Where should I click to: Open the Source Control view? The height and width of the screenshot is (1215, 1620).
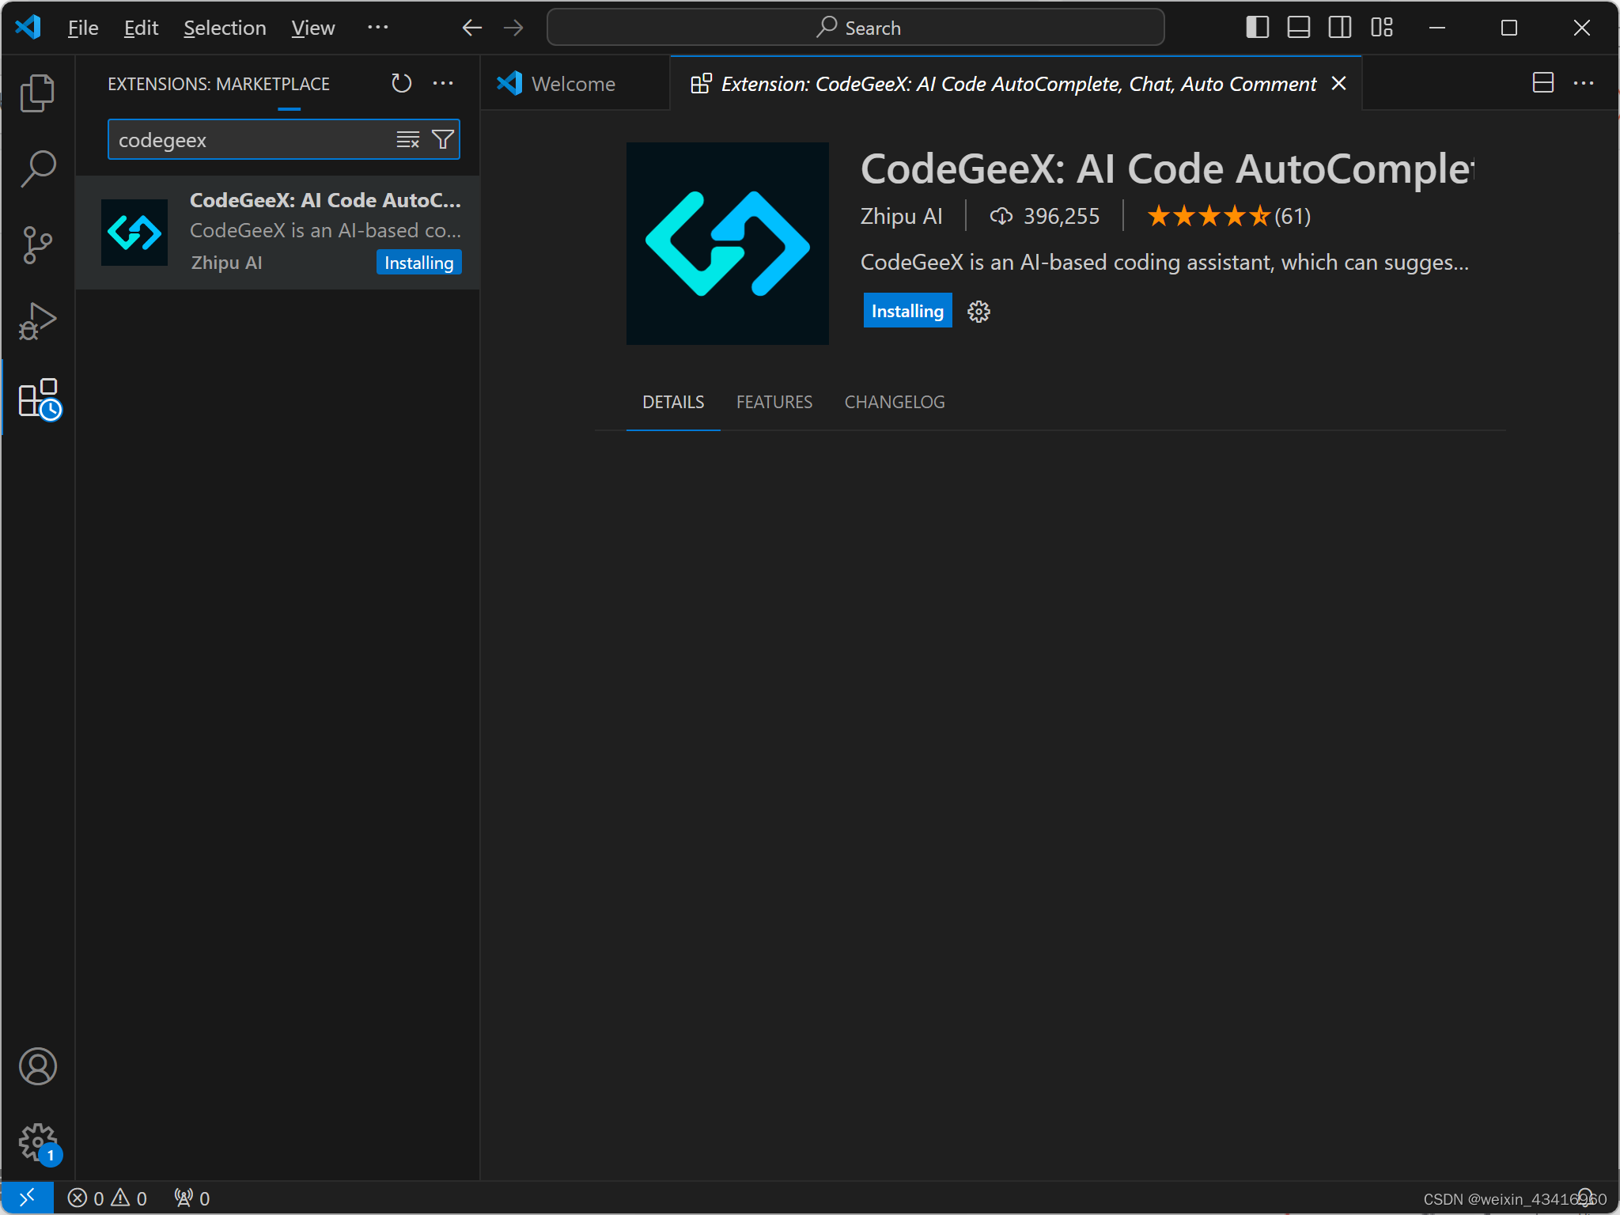coord(37,244)
